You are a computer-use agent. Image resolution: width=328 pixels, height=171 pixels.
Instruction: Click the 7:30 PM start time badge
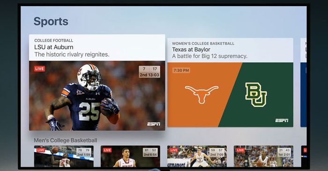[x=181, y=70]
